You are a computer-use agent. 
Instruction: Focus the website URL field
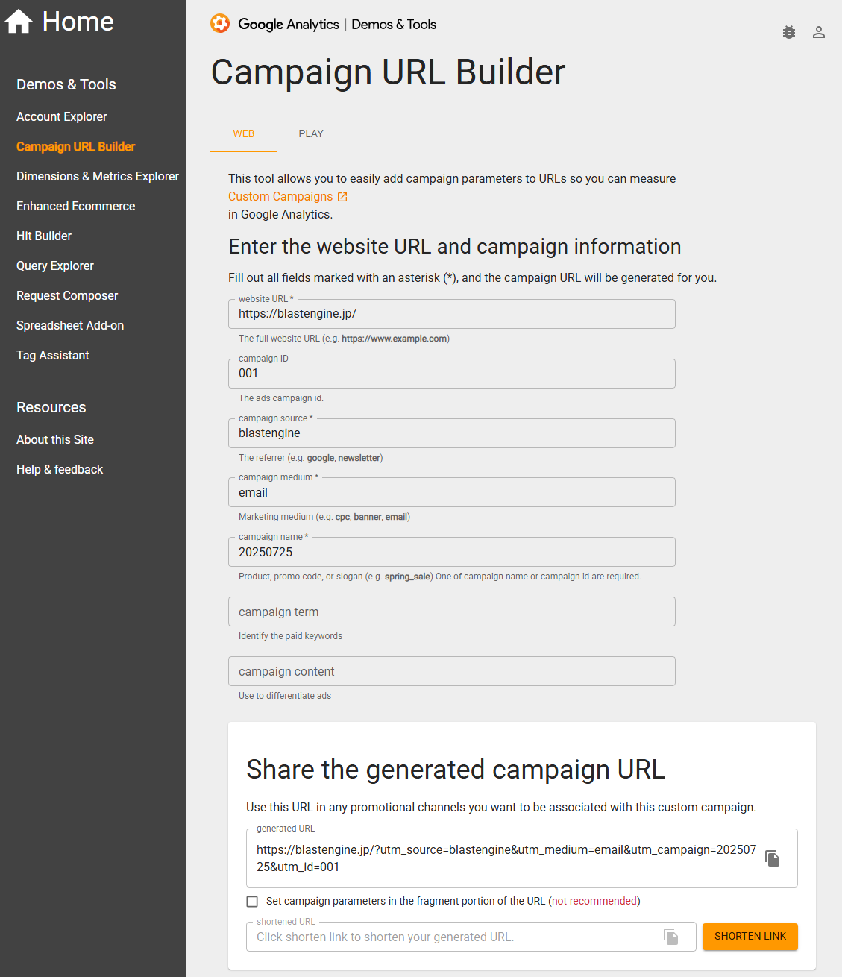[452, 314]
